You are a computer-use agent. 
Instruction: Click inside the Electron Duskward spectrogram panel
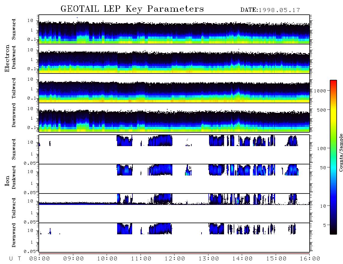point(174,58)
